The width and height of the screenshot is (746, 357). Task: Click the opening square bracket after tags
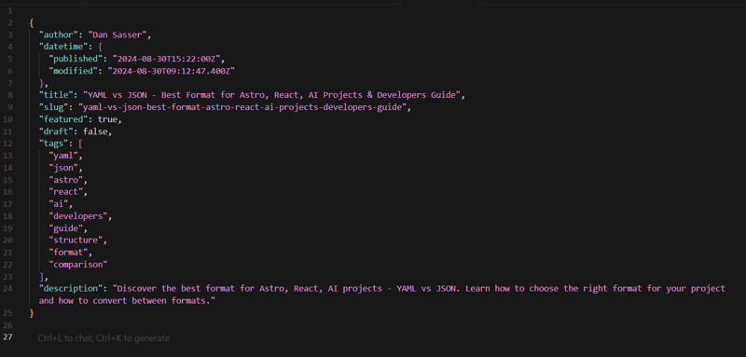click(81, 144)
